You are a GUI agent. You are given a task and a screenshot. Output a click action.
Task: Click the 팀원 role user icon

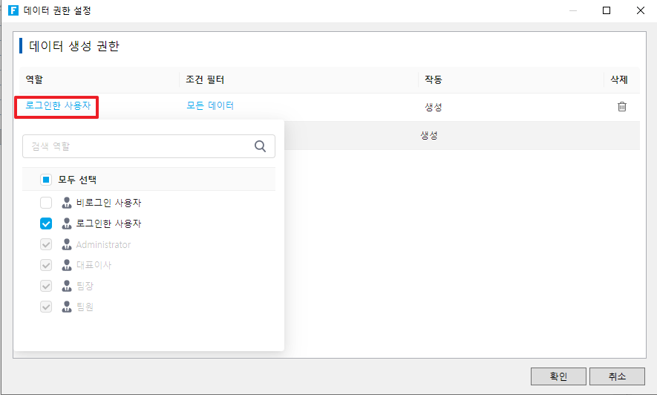pos(67,307)
